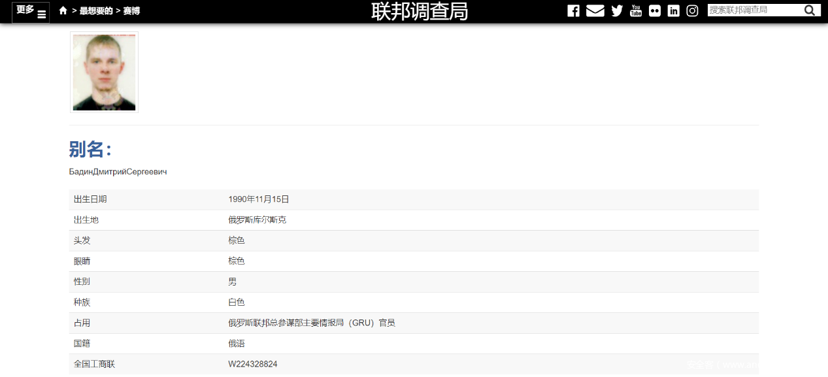Select the alias БадинДмитрийСергеевич text
The height and width of the screenshot is (377, 828).
point(118,172)
